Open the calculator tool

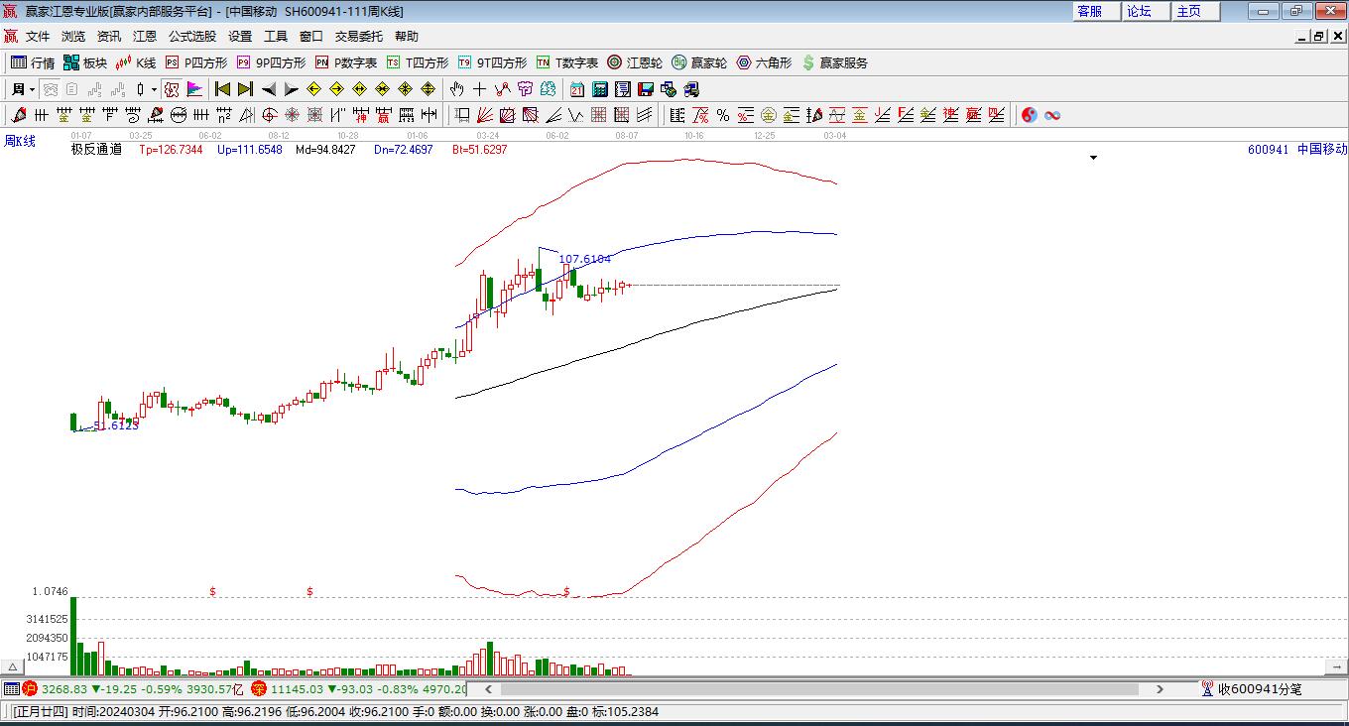tap(599, 89)
